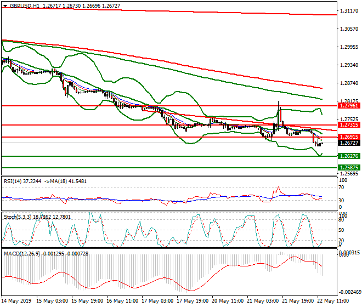Click the red 1.27961 price label
This screenshot has height=307, width=362.
(x=349, y=106)
